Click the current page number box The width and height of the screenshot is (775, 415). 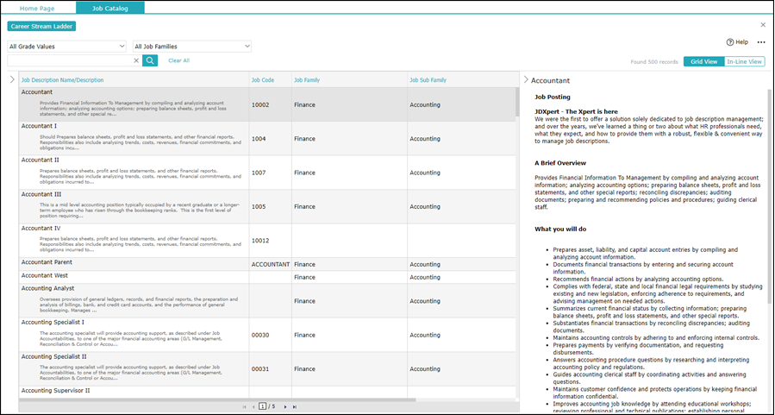click(263, 406)
